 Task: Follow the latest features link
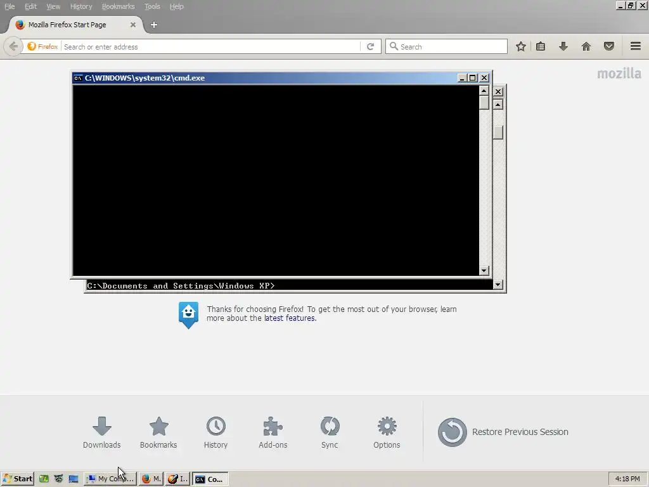[290, 318]
